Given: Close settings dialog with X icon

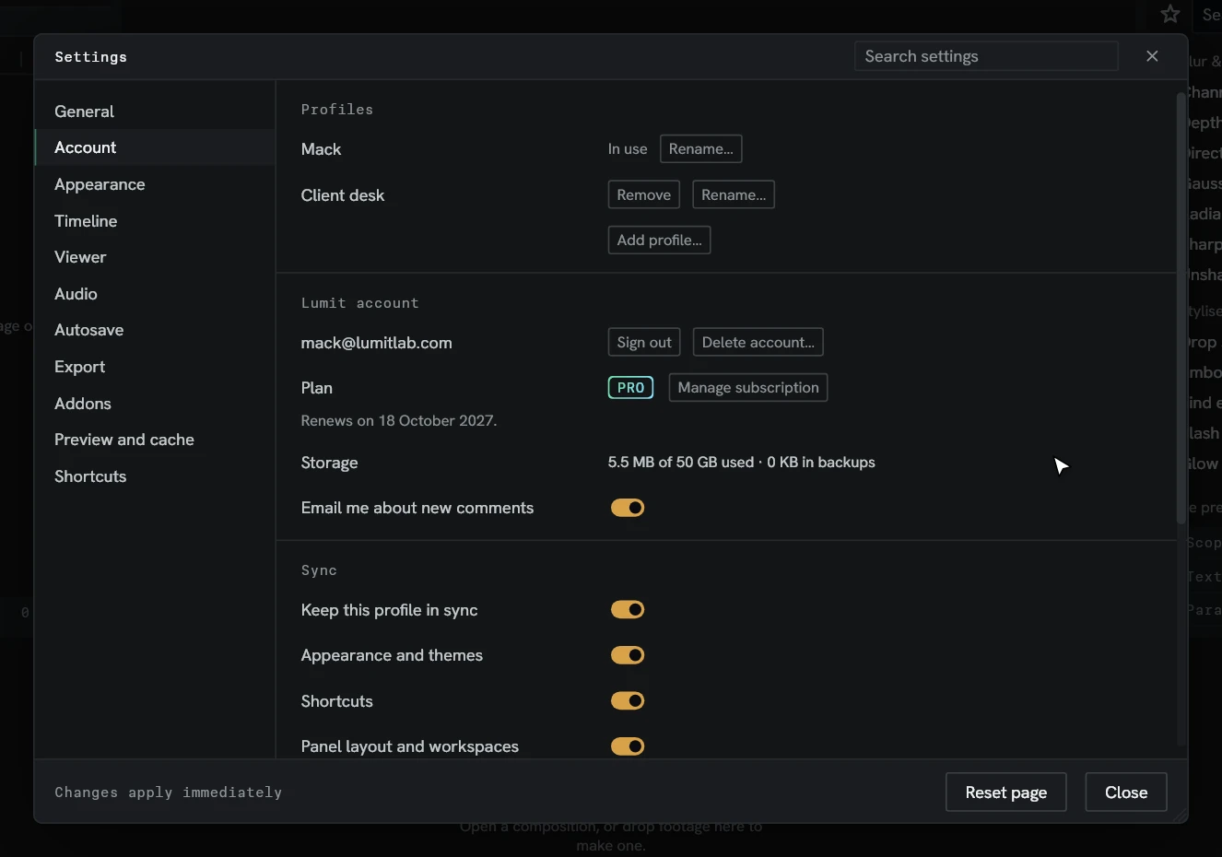Looking at the screenshot, I should pos(1152,56).
